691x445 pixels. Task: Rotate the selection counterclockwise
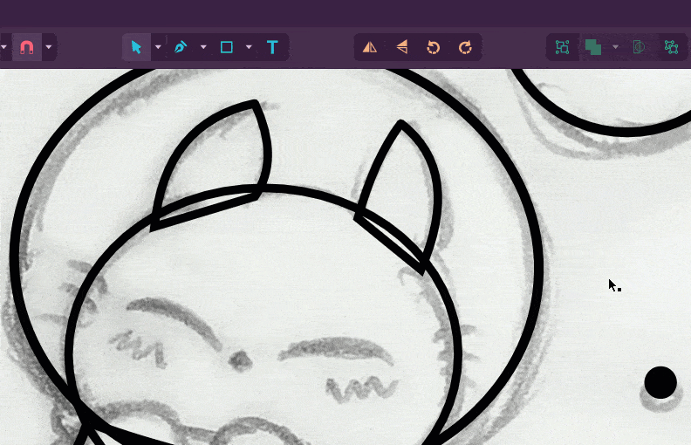(x=433, y=47)
